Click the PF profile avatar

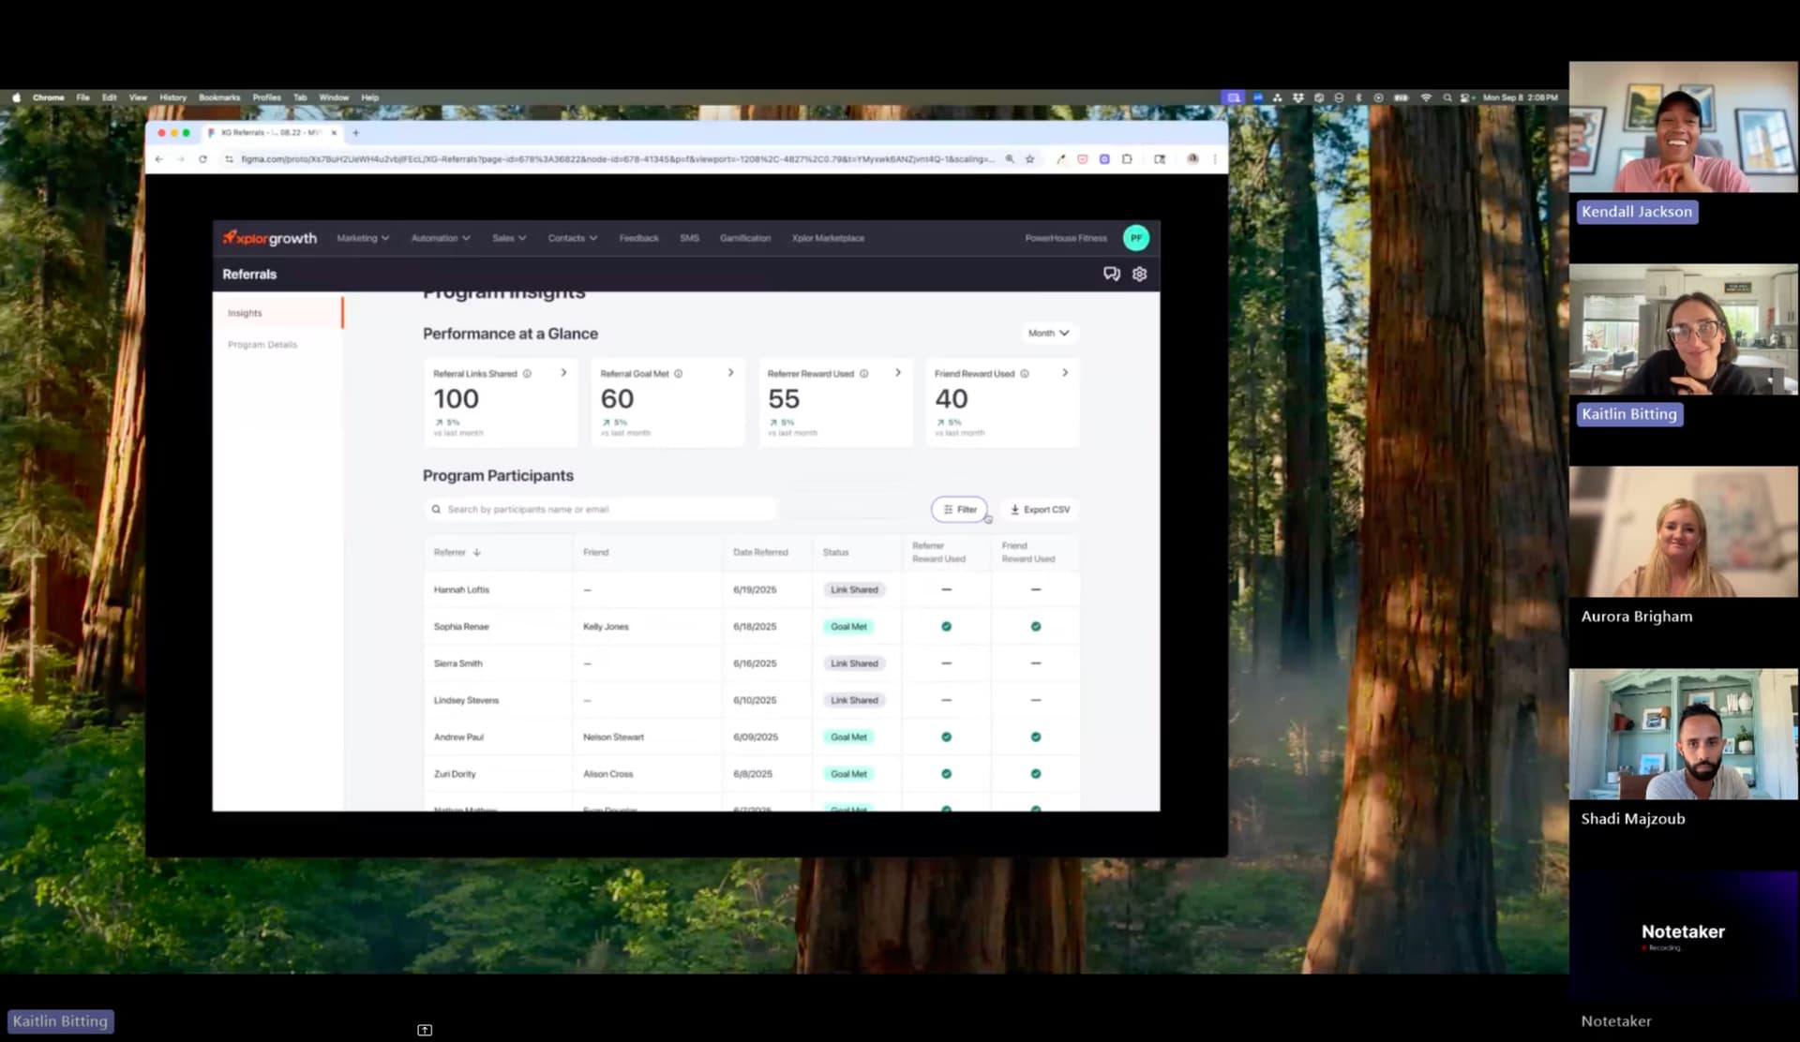click(x=1135, y=238)
